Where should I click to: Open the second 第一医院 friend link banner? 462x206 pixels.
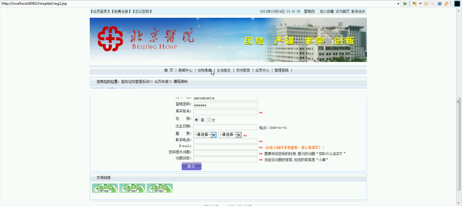132,188
